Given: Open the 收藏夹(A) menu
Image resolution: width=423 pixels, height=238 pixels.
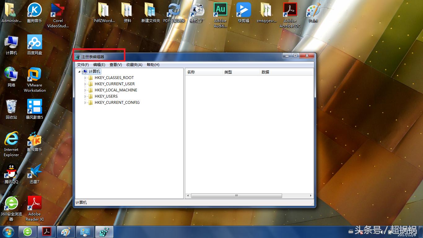Looking at the screenshot, I should pyautogui.click(x=134, y=64).
